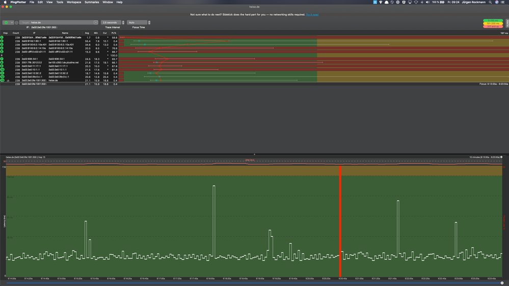Sort by the Min column header
Image resolution: width=509 pixels, height=286 pixels.
pyautogui.click(x=96, y=33)
